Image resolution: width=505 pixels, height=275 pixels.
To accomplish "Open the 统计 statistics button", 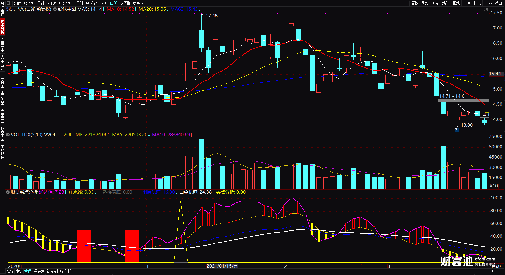I will click(446, 3).
